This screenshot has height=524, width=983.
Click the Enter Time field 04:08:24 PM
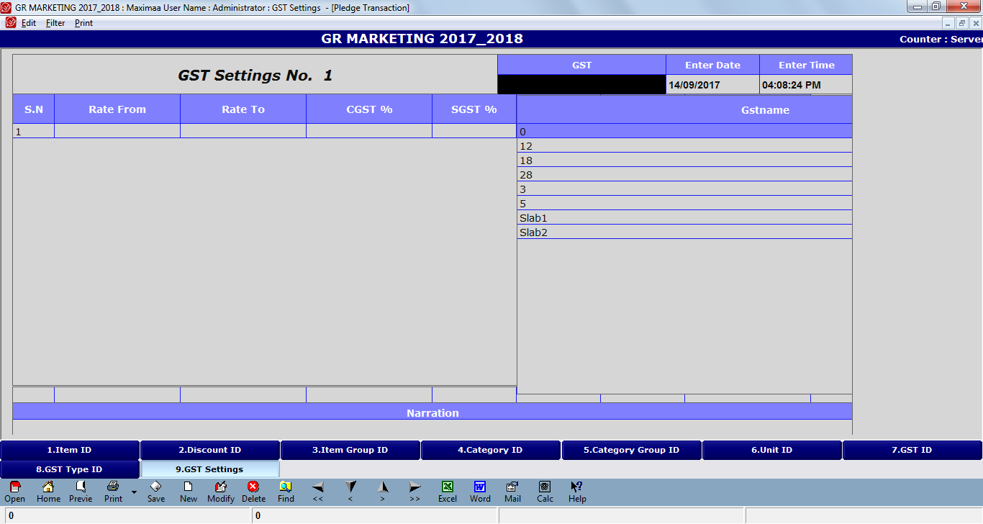pos(806,84)
